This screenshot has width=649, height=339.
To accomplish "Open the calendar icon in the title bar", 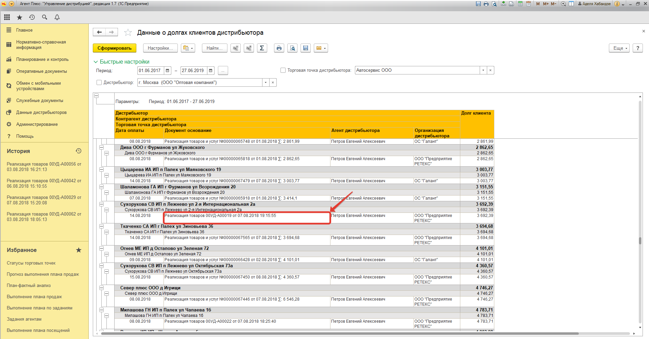I will click(x=529, y=4).
